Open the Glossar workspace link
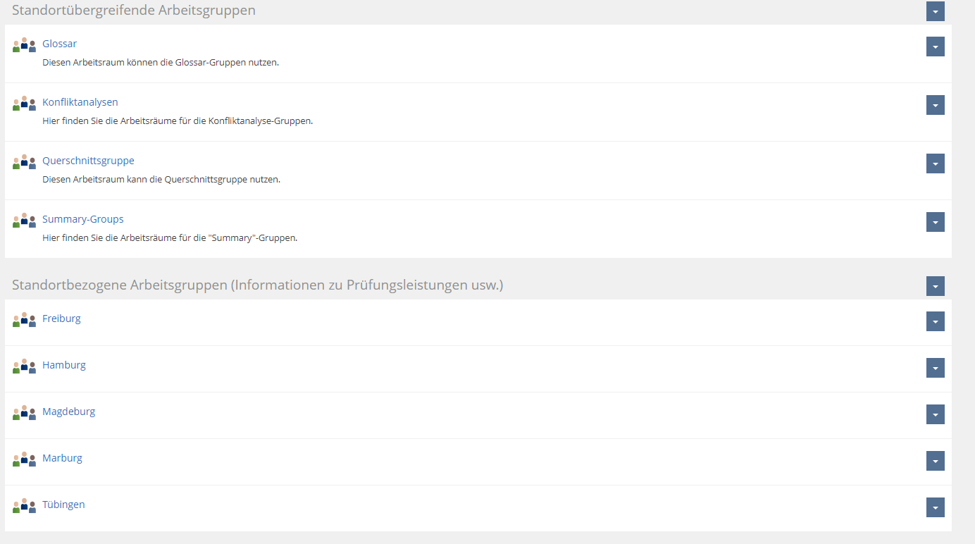The width and height of the screenshot is (975, 544). tap(59, 44)
